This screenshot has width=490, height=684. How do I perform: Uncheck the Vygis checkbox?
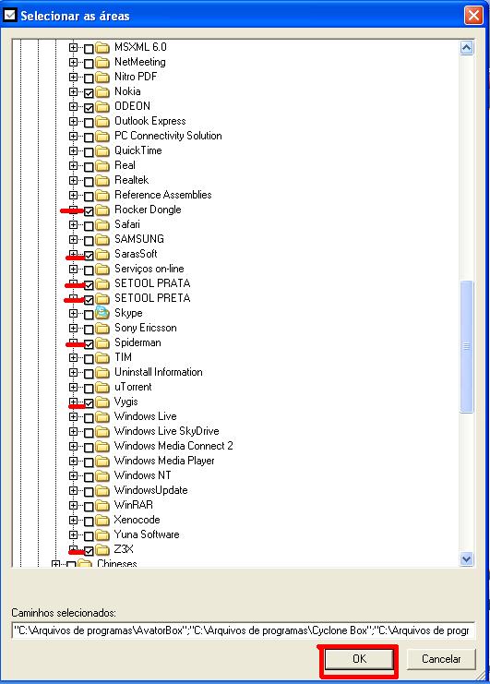[x=89, y=403]
